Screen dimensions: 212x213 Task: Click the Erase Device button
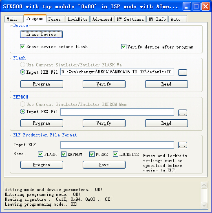(x=41, y=34)
